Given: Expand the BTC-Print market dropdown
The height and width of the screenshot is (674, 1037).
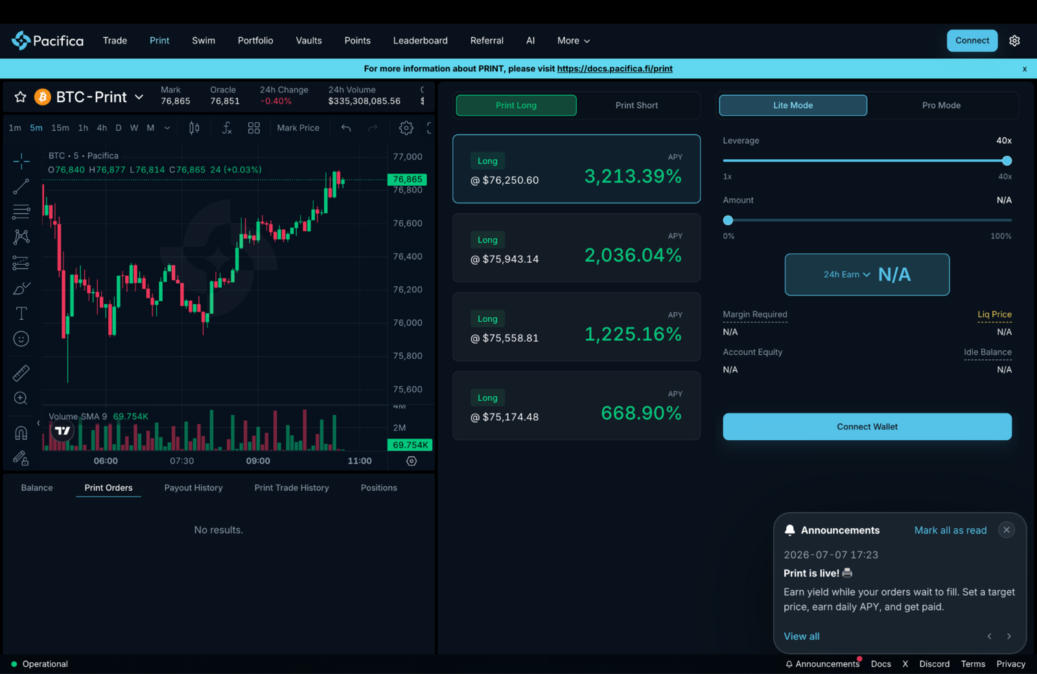Looking at the screenshot, I should 139,97.
